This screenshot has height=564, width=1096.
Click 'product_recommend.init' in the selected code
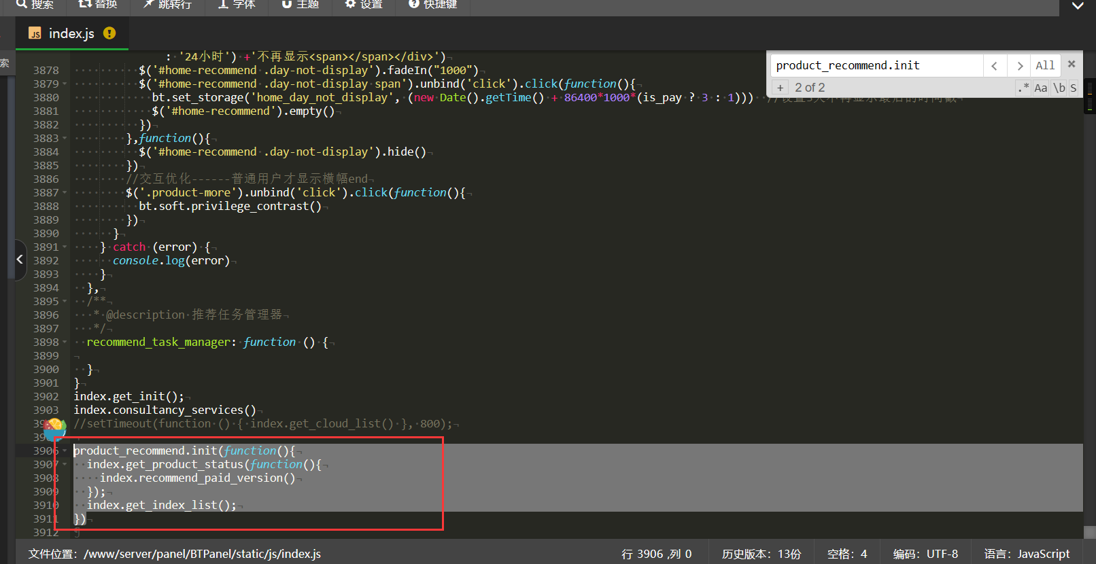[145, 451]
